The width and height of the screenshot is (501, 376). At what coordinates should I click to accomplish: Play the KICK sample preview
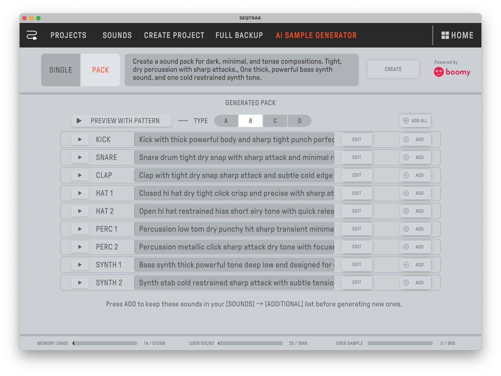(x=80, y=140)
